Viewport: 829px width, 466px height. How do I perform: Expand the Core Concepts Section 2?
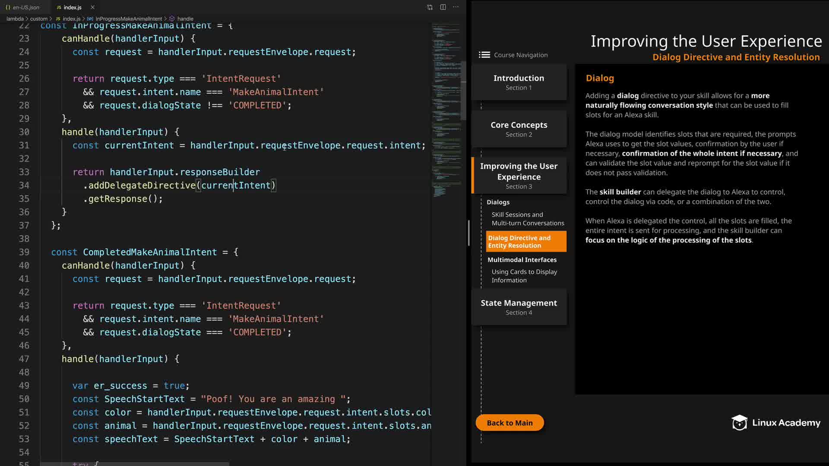tap(519, 129)
